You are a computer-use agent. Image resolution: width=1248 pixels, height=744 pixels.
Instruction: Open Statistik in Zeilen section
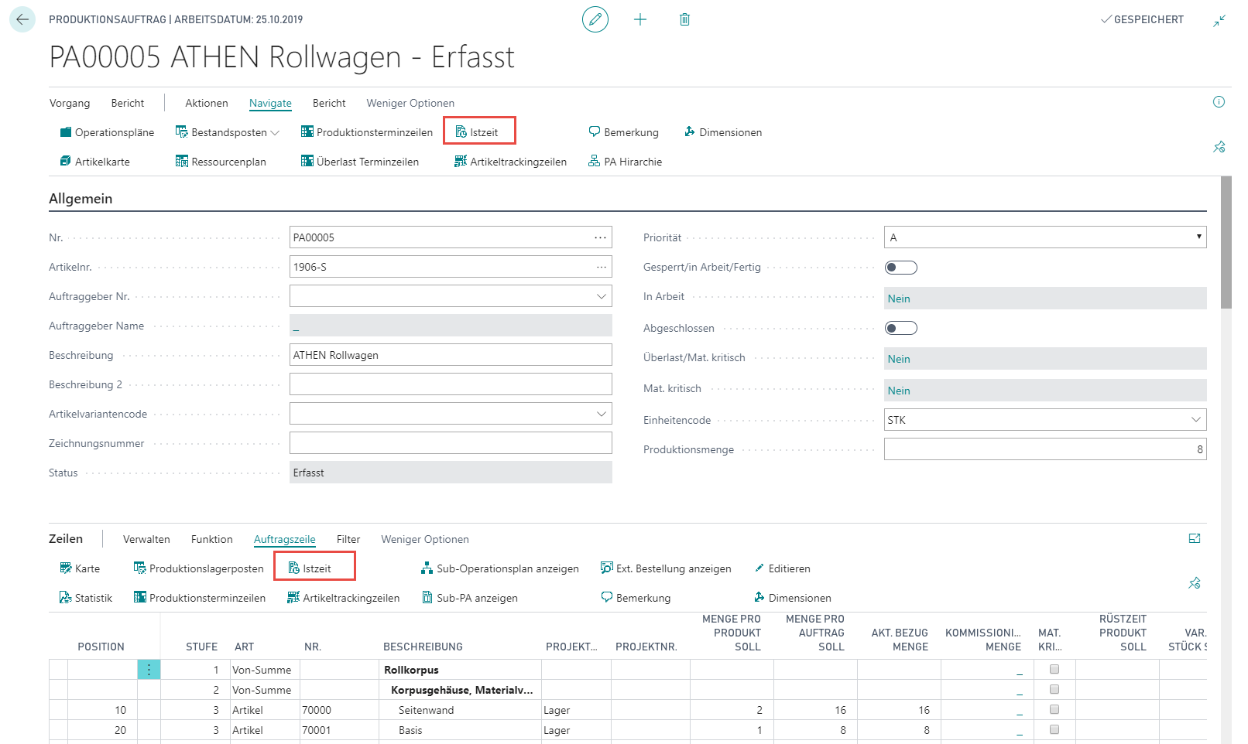pos(86,598)
